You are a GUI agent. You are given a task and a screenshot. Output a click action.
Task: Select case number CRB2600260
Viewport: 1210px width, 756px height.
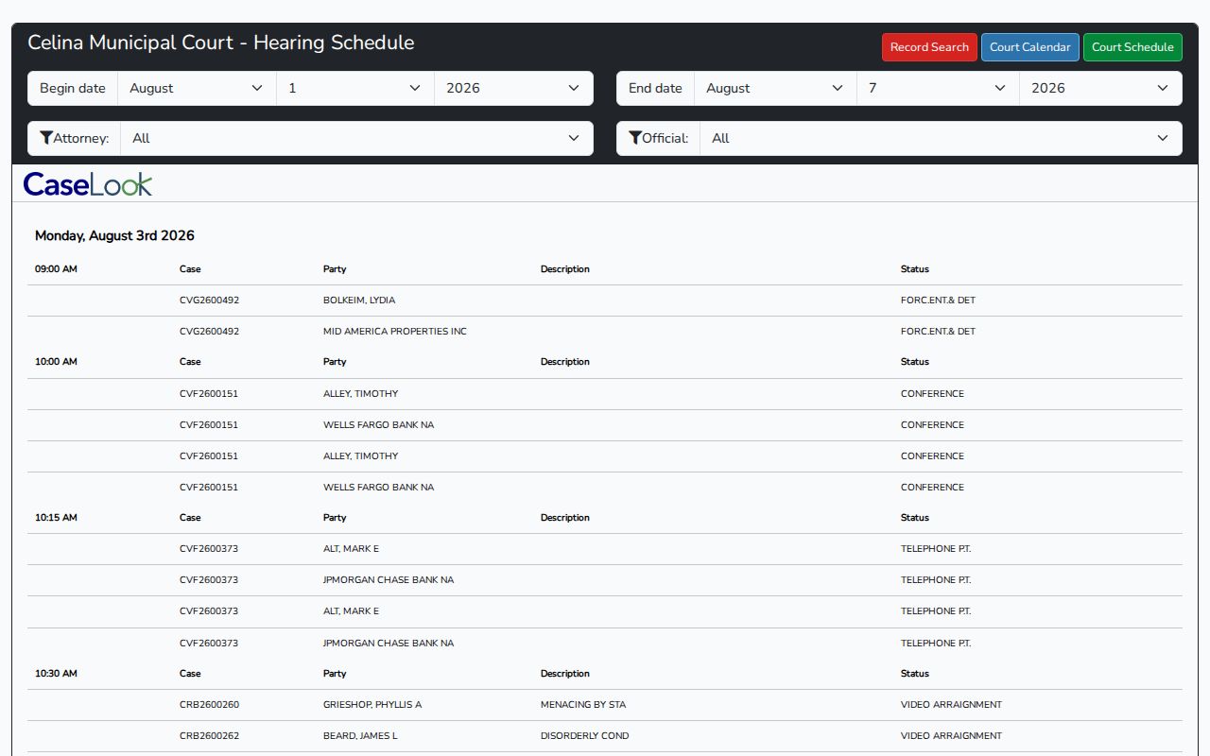coord(209,705)
